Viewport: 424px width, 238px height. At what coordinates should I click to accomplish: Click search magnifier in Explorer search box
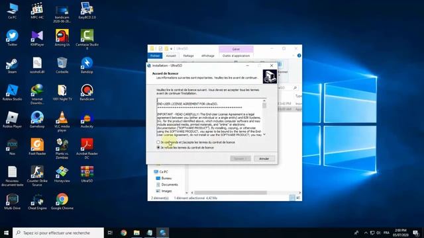click(295, 88)
